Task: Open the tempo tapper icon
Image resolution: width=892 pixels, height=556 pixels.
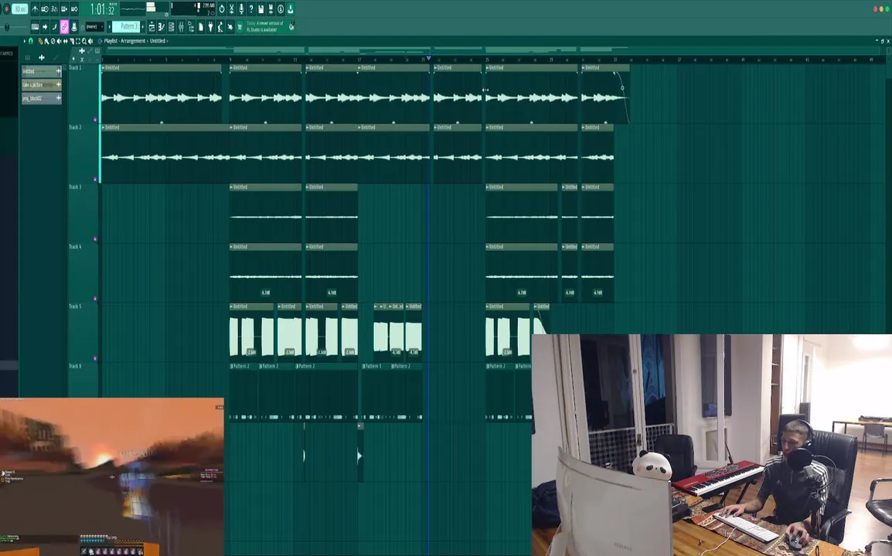Action: (220, 27)
